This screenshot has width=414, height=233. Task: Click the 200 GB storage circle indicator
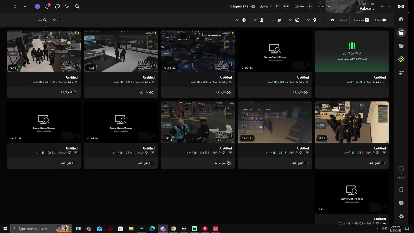[401, 169]
